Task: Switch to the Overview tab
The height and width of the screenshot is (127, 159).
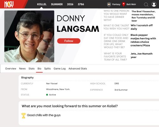Action: click(x=11, y=69)
